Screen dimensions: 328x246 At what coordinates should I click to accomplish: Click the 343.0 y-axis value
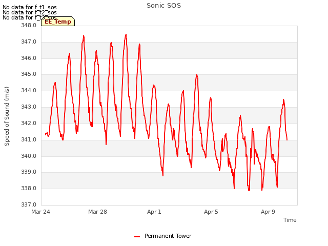click(29, 107)
